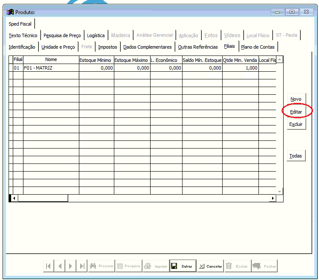The height and width of the screenshot is (280, 319).
Task: Open the Plano de Contas tab
Action: coord(258,47)
